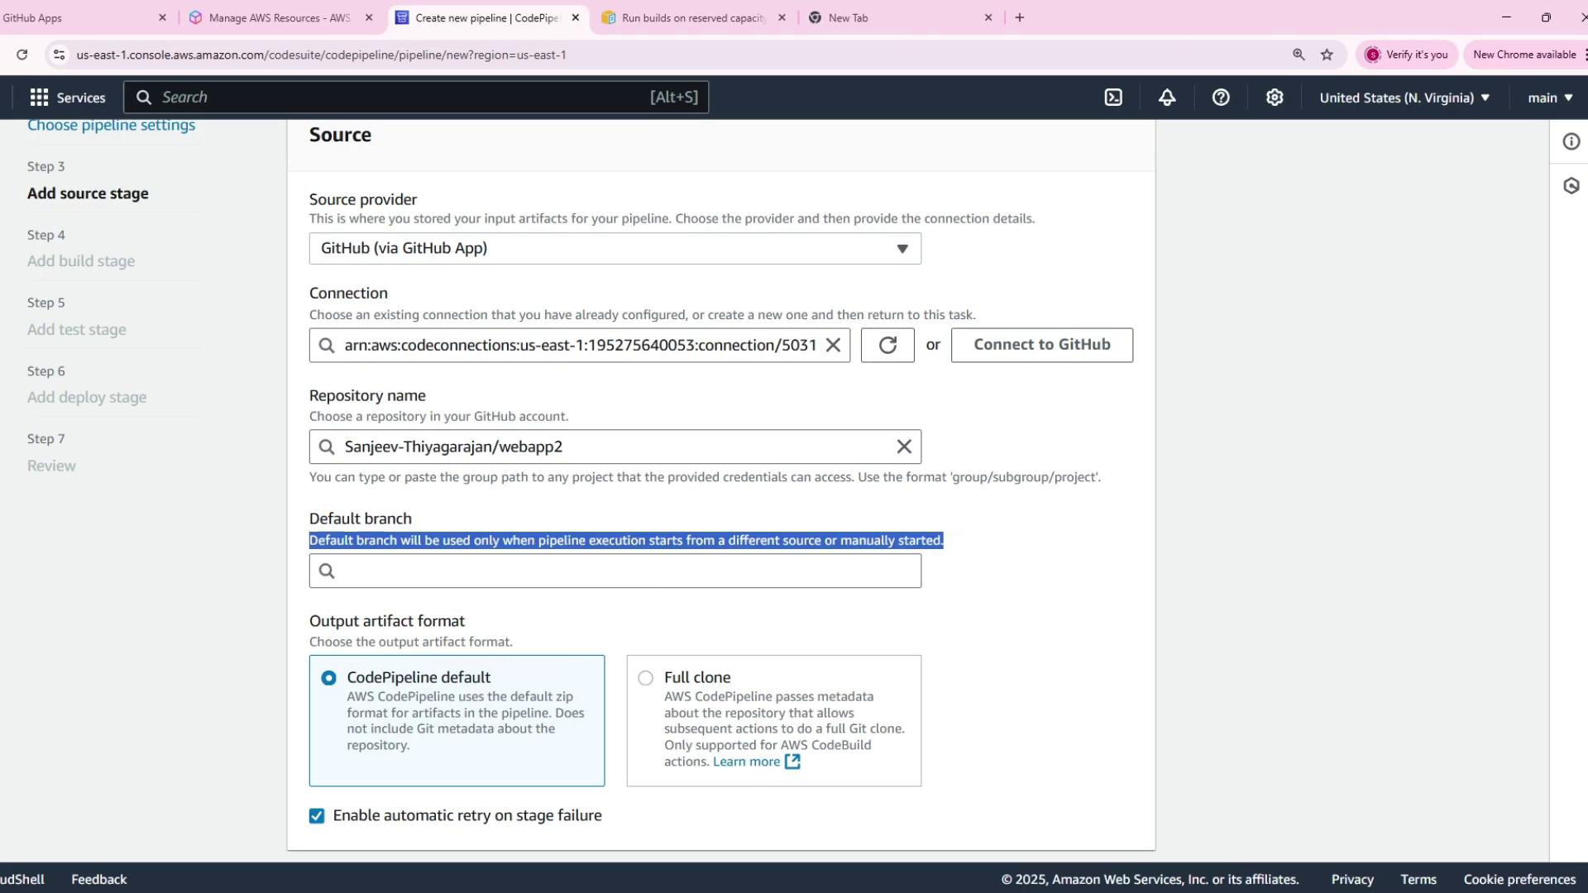Image resolution: width=1588 pixels, height=893 pixels.
Task: Open the help question mark menu
Action: 1221,98
